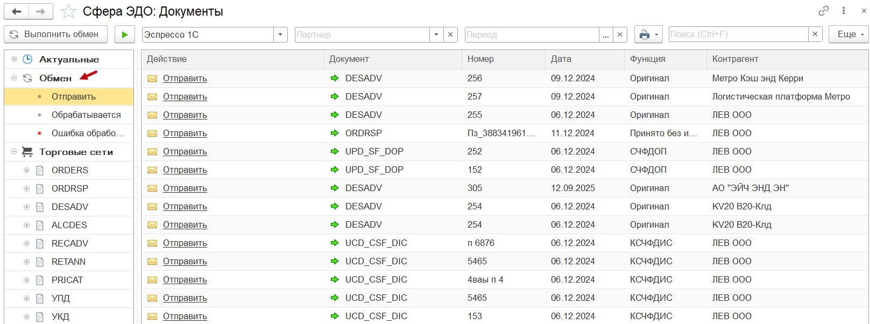870x324 pixels.
Task: Open Эспрессо 1С combo dropdown arrow
Action: pyautogui.click(x=280, y=34)
